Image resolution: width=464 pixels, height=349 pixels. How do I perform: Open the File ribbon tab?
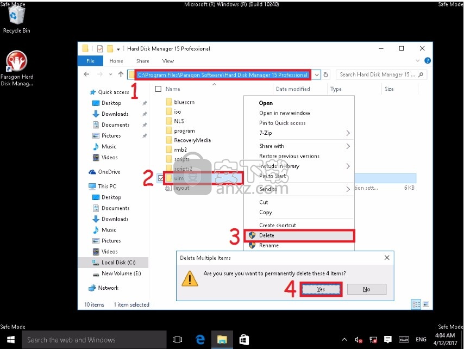pyautogui.click(x=90, y=61)
